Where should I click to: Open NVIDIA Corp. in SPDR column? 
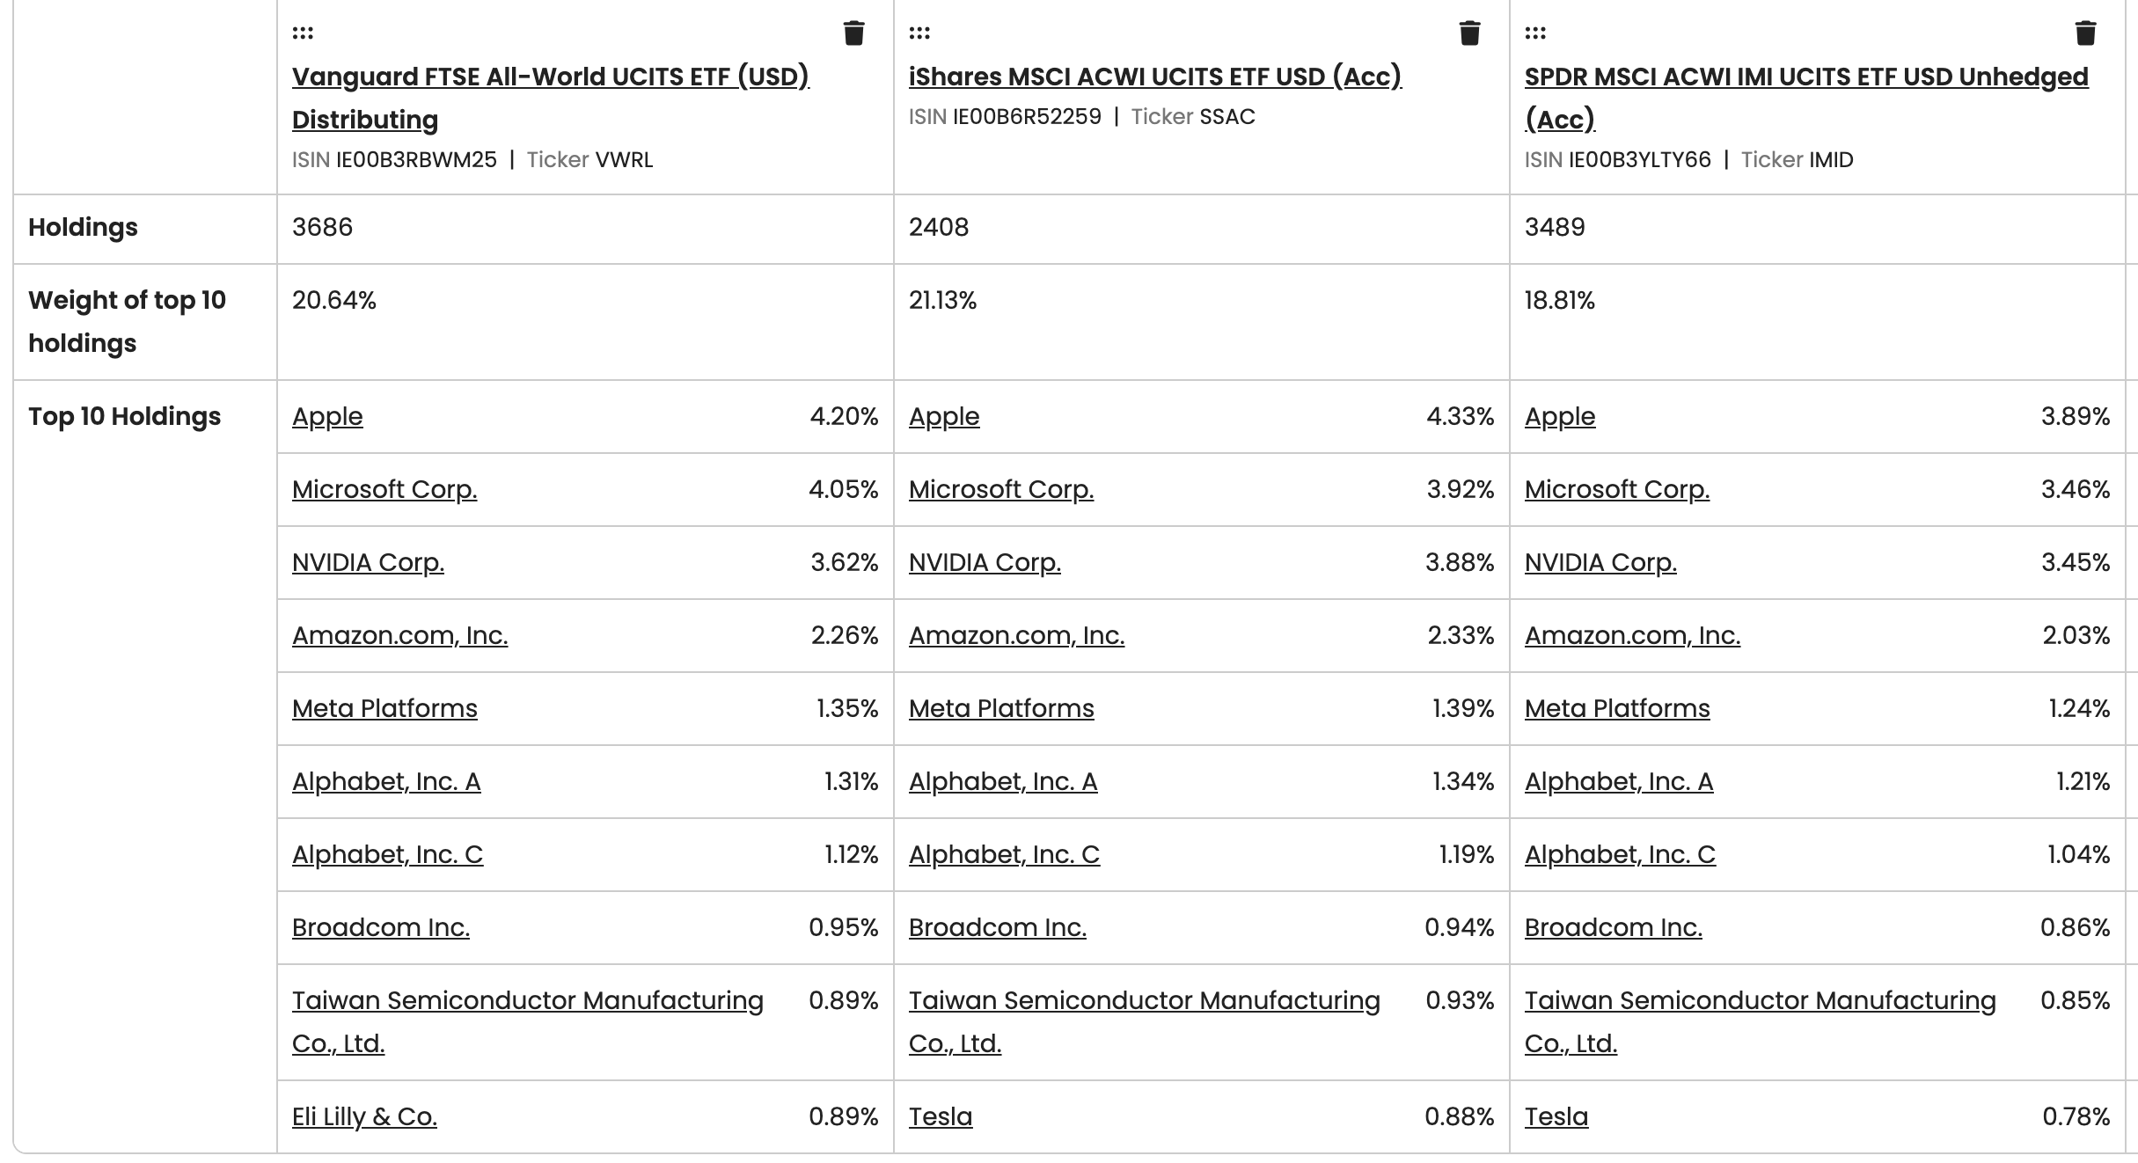(1600, 562)
